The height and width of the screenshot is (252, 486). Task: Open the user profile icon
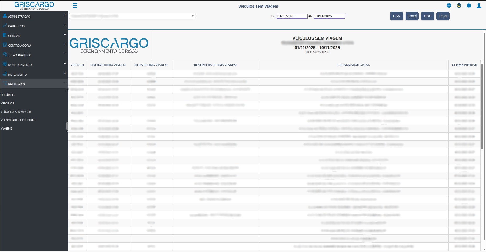tap(479, 5)
